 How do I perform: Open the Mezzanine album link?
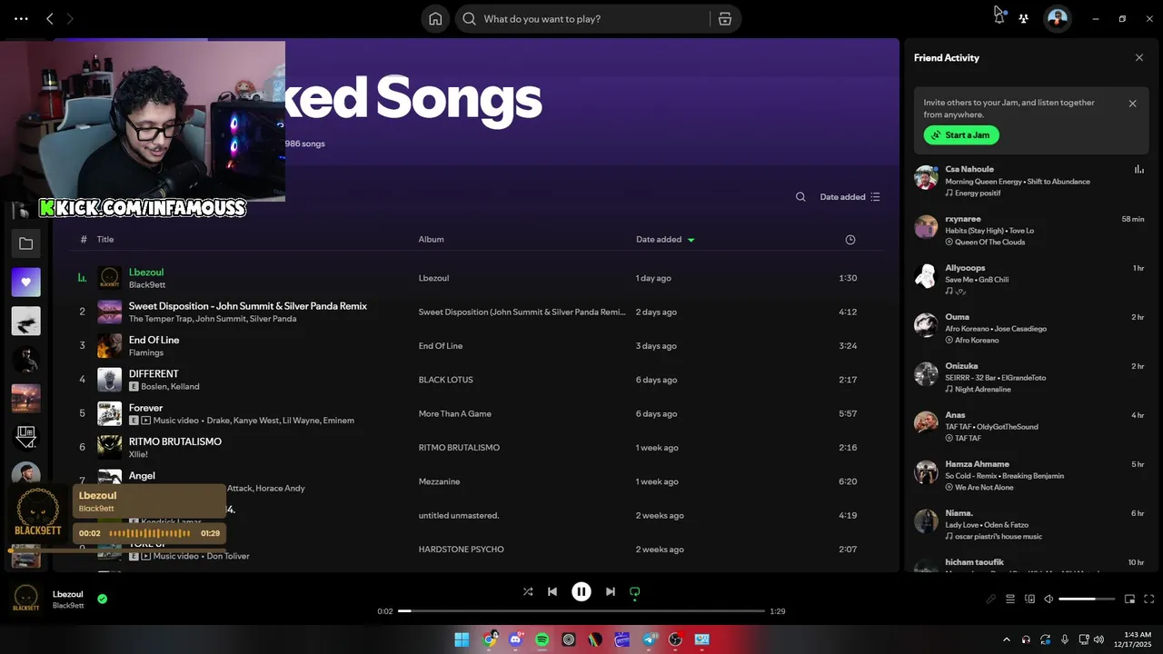pyautogui.click(x=439, y=481)
